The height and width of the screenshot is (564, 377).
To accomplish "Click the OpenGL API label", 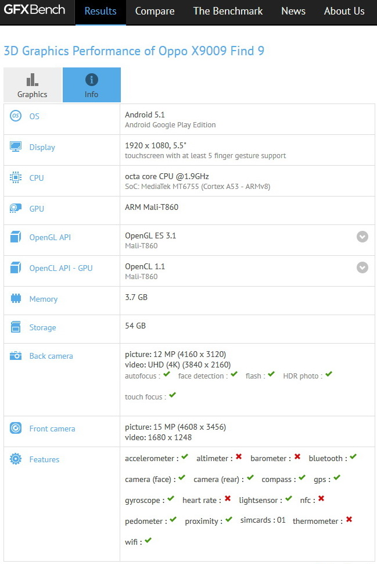I will [50, 237].
